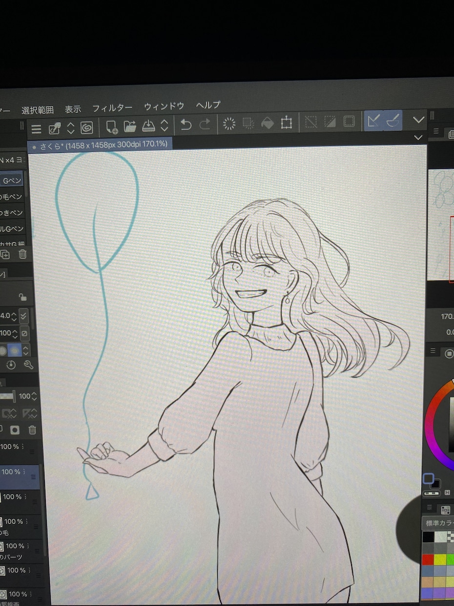Reset tool properties to initial settings

coord(11,365)
